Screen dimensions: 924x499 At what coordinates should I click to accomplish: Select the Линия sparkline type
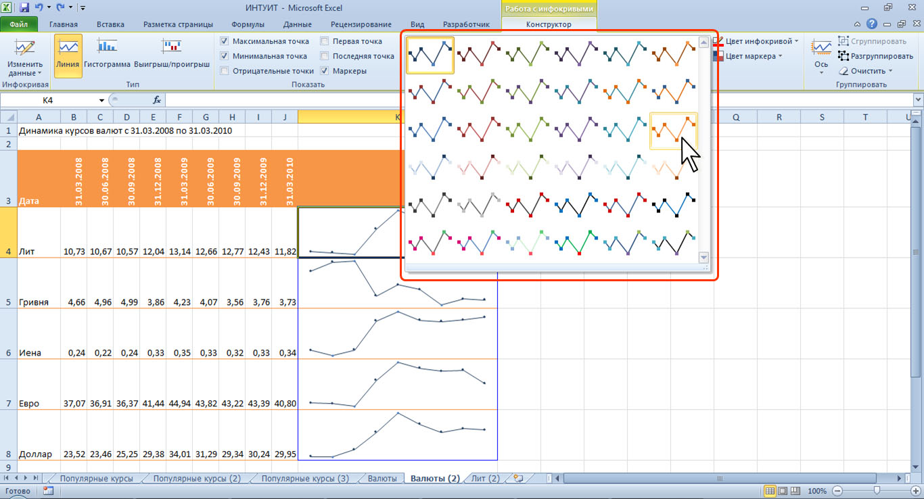point(68,55)
